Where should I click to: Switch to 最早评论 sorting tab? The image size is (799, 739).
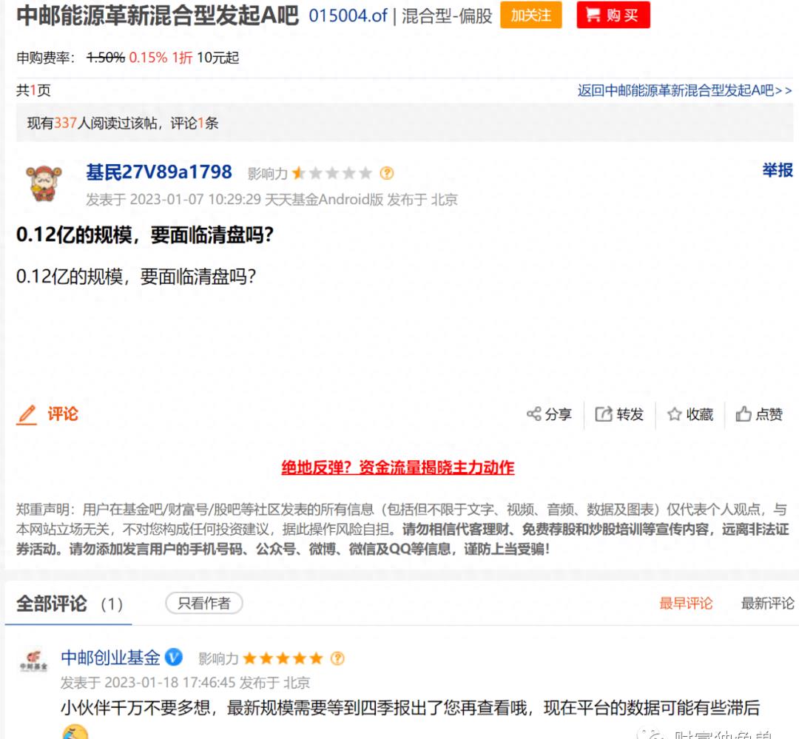[x=684, y=604]
